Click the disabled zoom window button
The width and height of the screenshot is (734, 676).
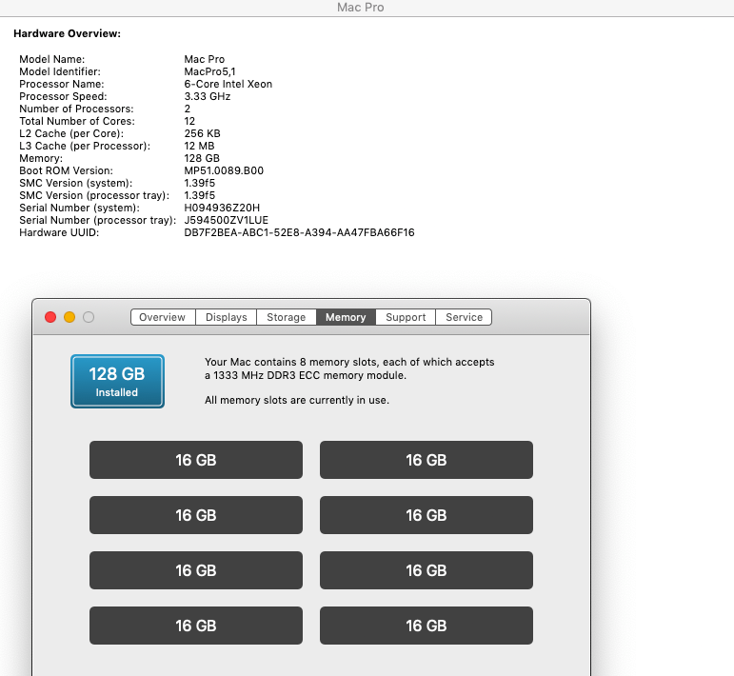(89, 317)
